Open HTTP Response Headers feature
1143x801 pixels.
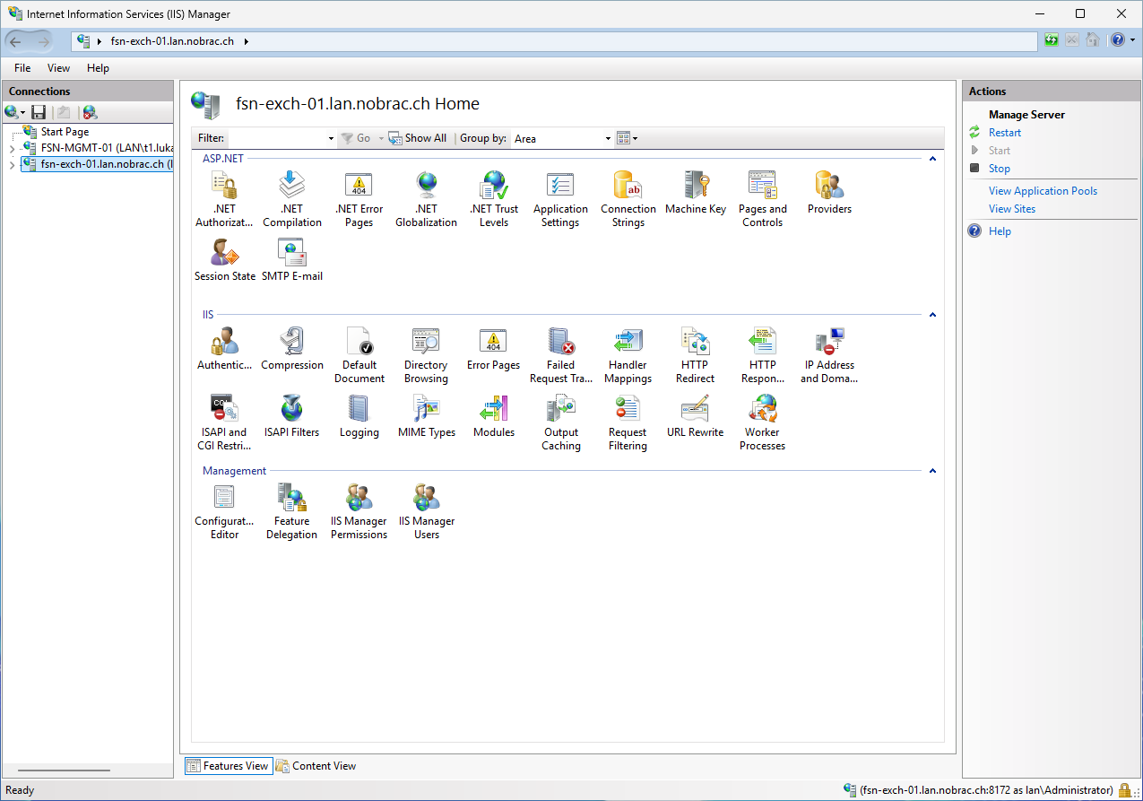click(762, 355)
